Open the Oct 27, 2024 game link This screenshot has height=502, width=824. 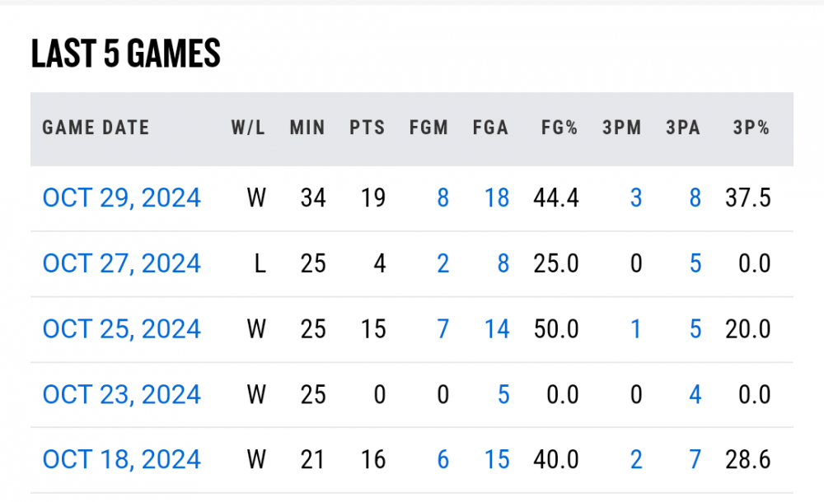click(x=122, y=263)
